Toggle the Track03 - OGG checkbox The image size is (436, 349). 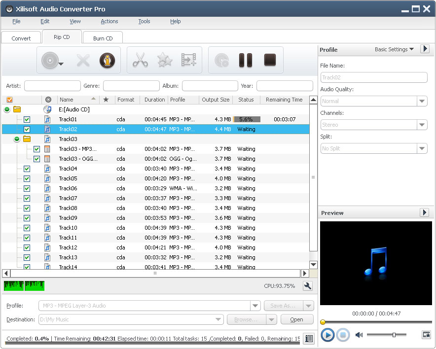pos(36,159)
